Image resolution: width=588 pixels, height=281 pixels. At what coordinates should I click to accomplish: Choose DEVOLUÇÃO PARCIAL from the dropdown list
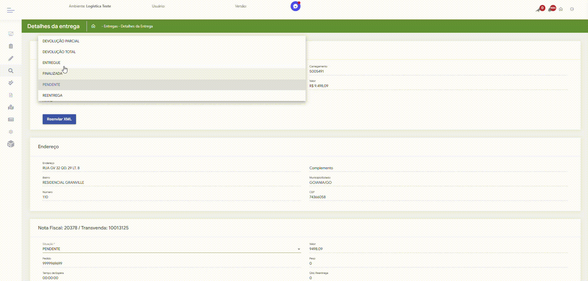tap(61, 41)
